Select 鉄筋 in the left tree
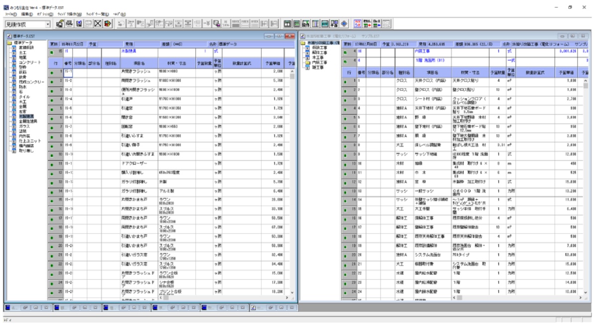The width and height of the screenshot is (595, 325). (x=22, y=73)
